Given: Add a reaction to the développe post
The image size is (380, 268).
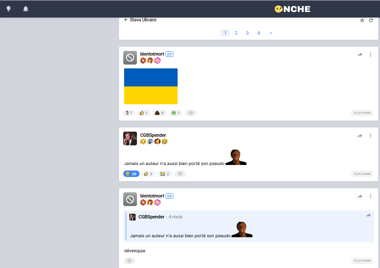Looking at the screenshot, I should [x=129, y=261].
